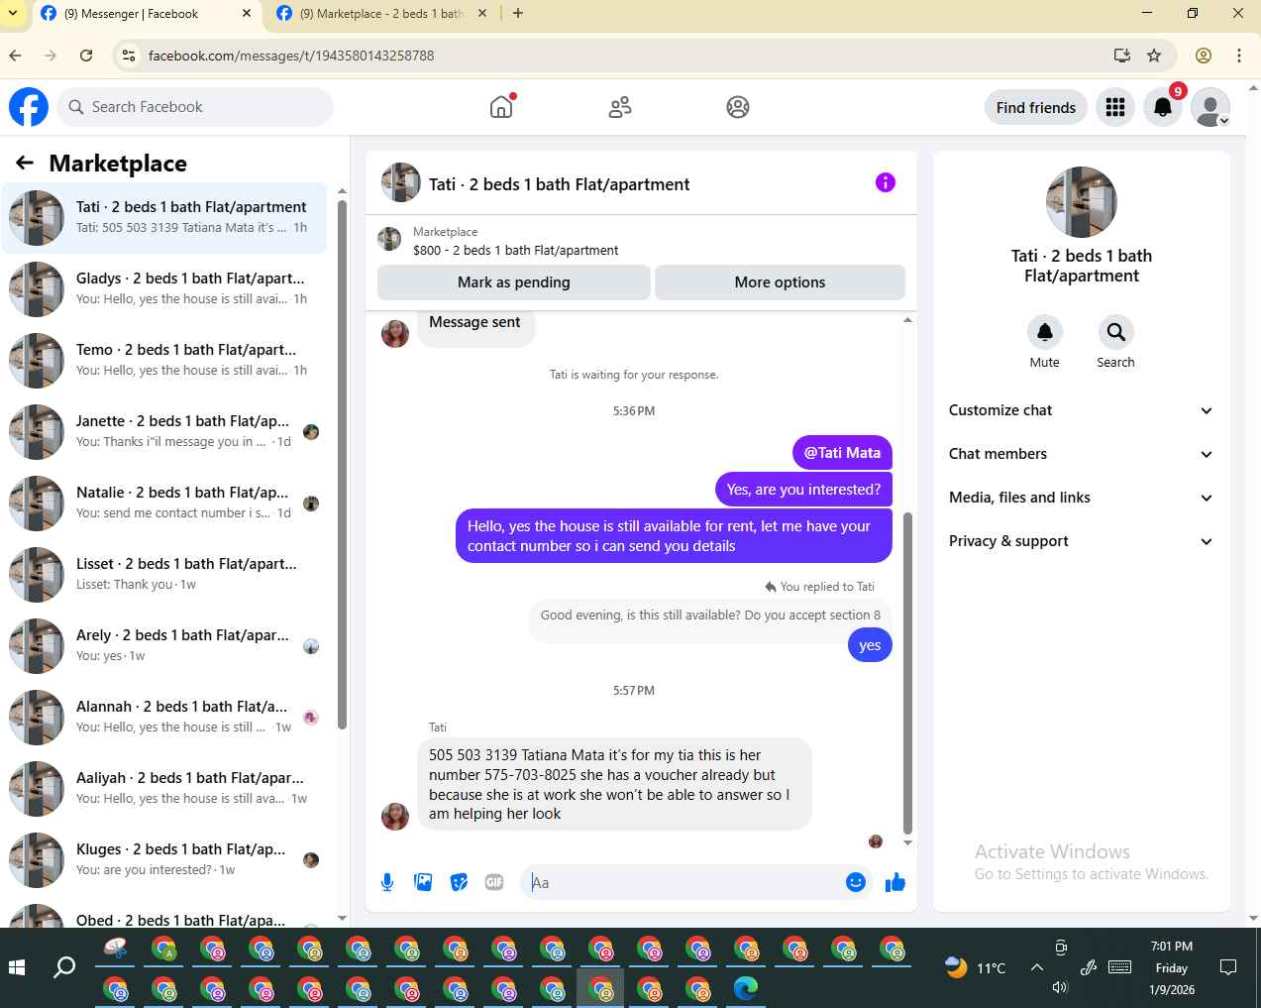This screenshot has height=1008, width=1261.
Task: Open Alannah conversation in chat list
Action: click(164, 718)
